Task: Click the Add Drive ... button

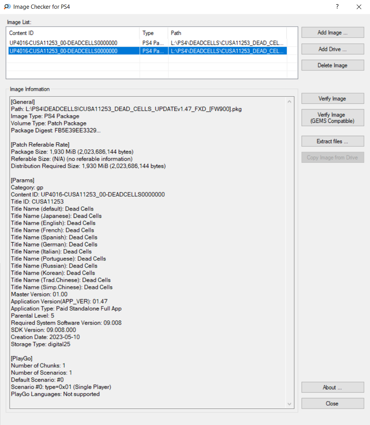Action: [x=333, y=49]
